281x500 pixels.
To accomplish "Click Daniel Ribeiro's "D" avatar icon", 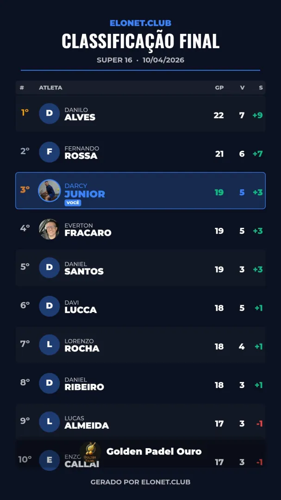I will pos(49,383).
